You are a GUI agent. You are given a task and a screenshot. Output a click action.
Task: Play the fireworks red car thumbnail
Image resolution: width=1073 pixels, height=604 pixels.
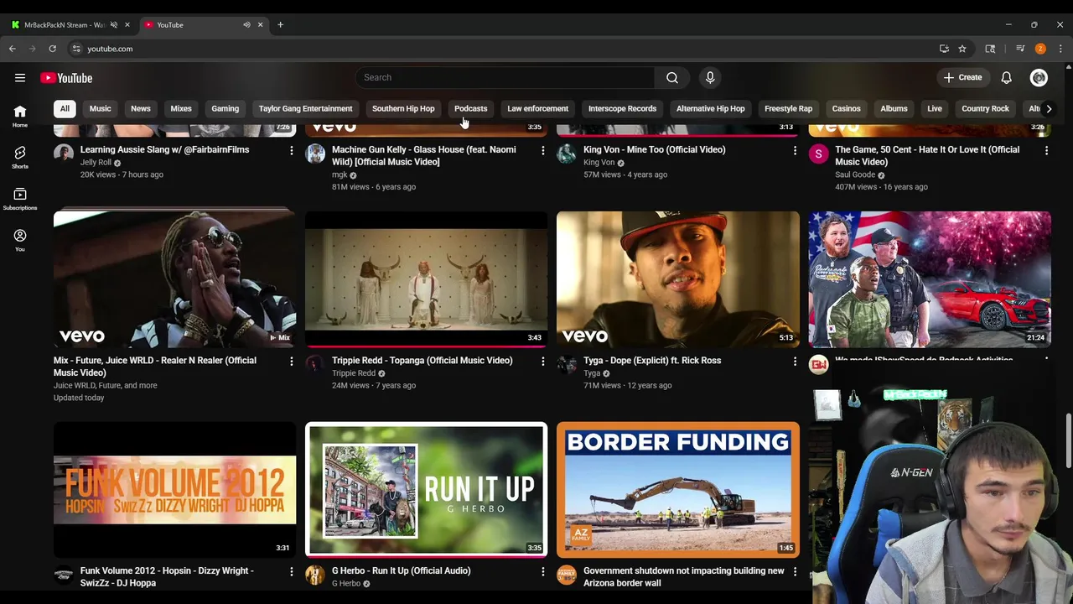click(930, 279)
